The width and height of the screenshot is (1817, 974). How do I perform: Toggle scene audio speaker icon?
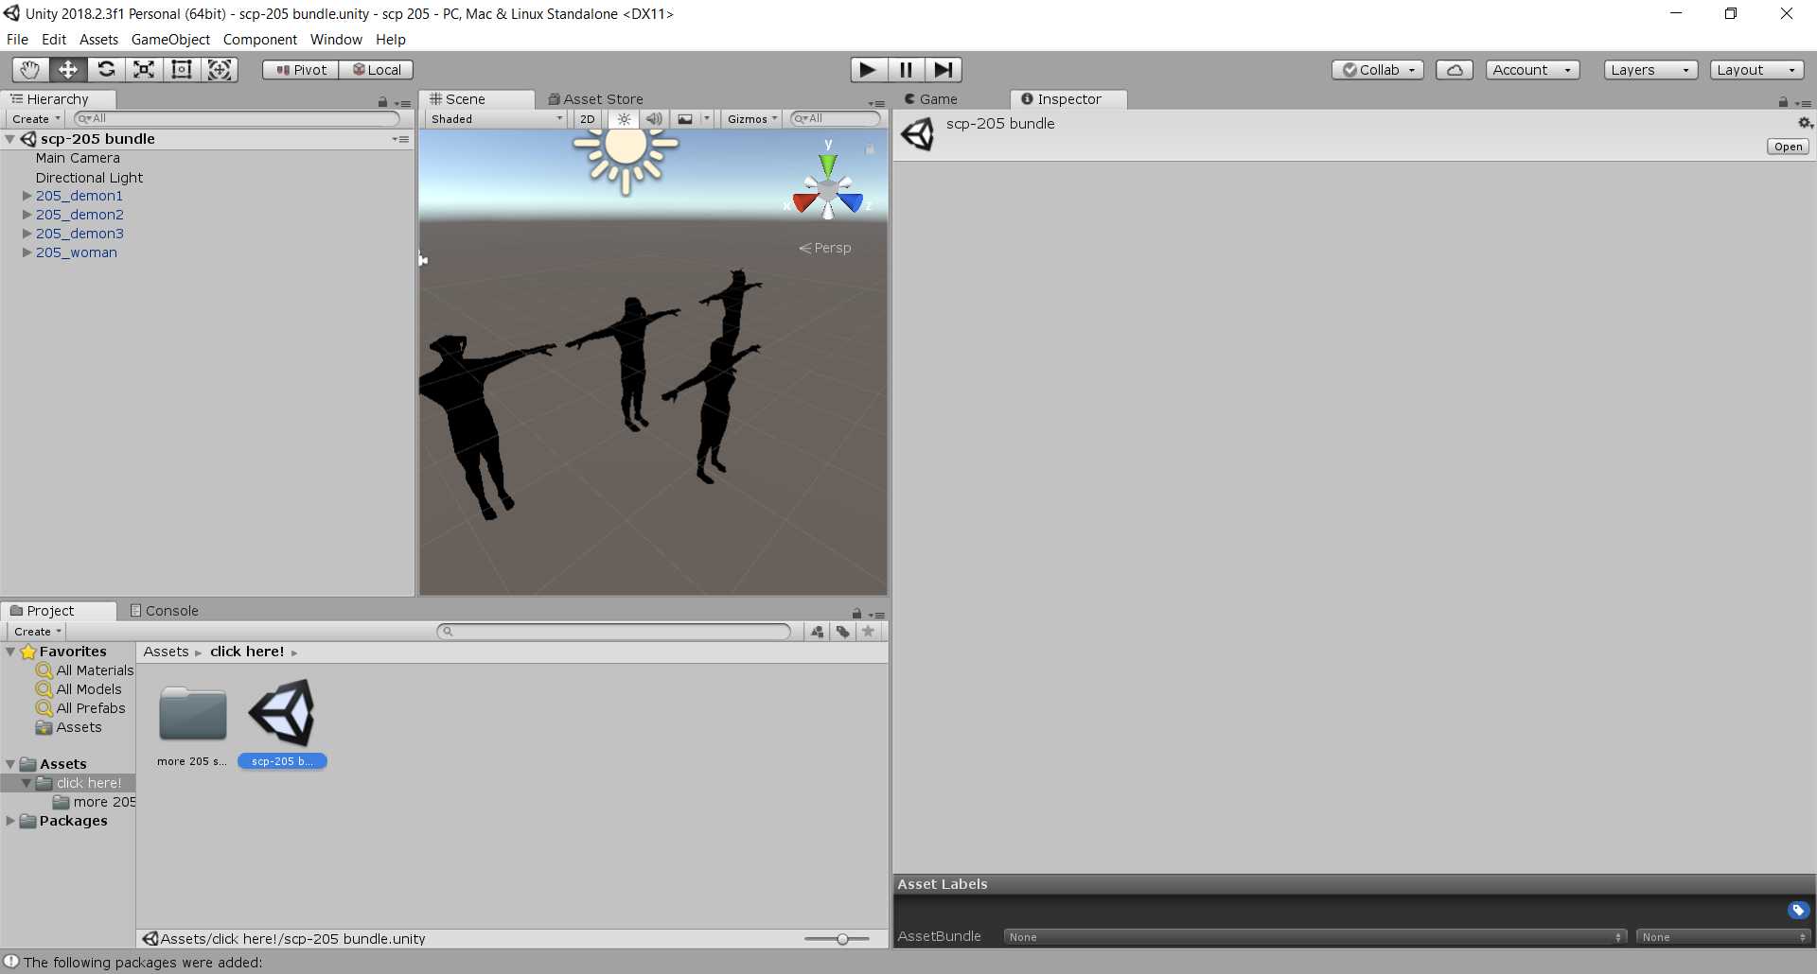tap(653, 119)
